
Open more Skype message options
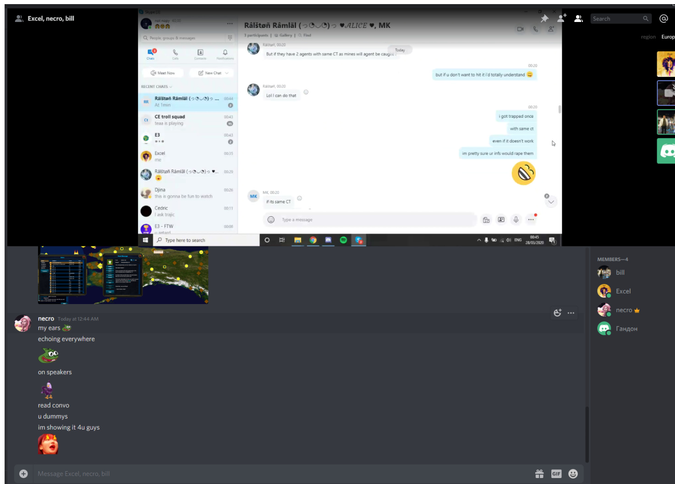(x=531, y=220)
